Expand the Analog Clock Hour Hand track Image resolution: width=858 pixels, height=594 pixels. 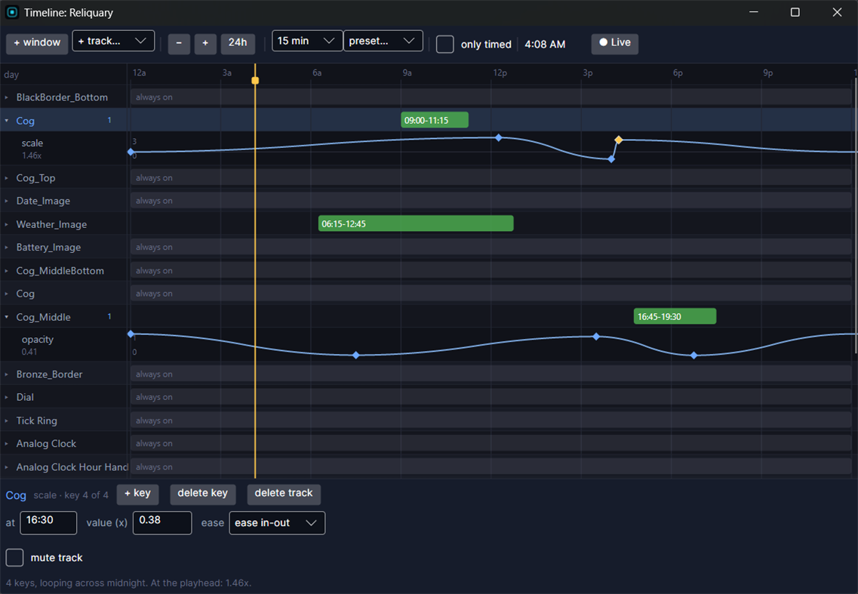[7, 467]
